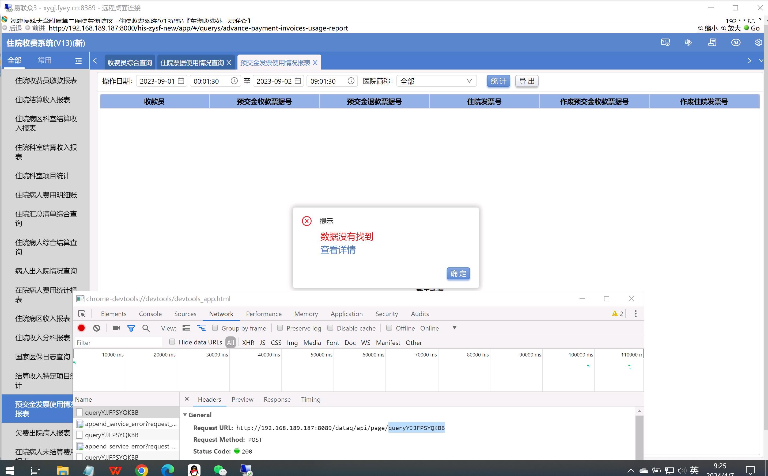Expand the Online throttling dropdown arrow
The height and width of the screenshot is (476, 768).
pyautogui.click(x=455, y=328)
